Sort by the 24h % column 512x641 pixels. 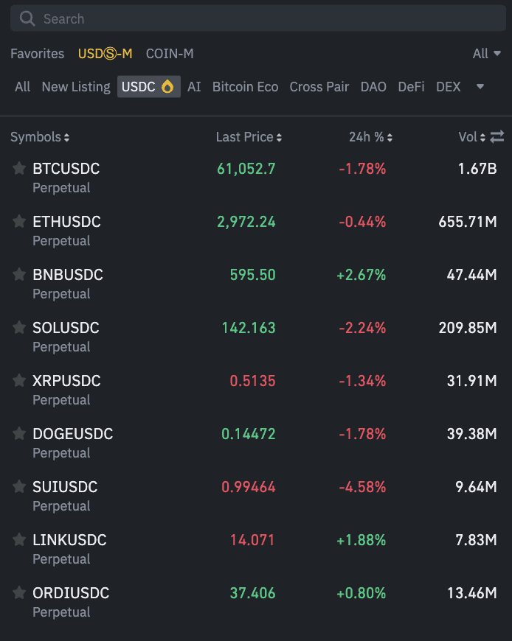tap(370, 137)
